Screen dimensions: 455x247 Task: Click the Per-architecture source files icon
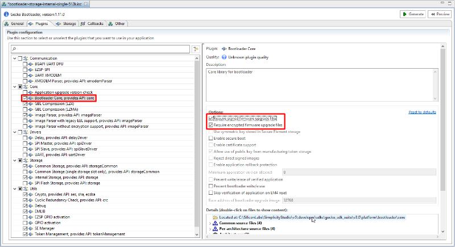[216, 229]
